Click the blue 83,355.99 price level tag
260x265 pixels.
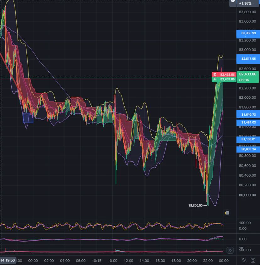click(248, 34)
